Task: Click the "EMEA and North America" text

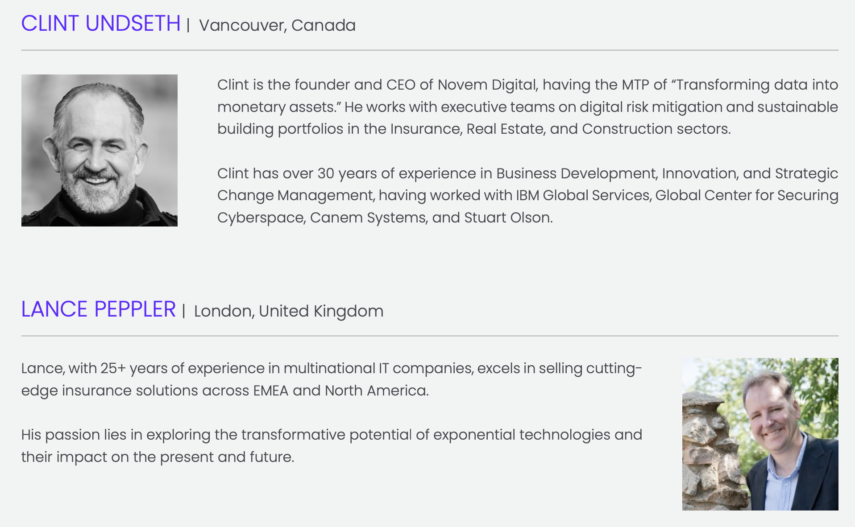Action: point(340,391)
